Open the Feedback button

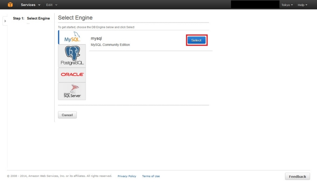298,176
